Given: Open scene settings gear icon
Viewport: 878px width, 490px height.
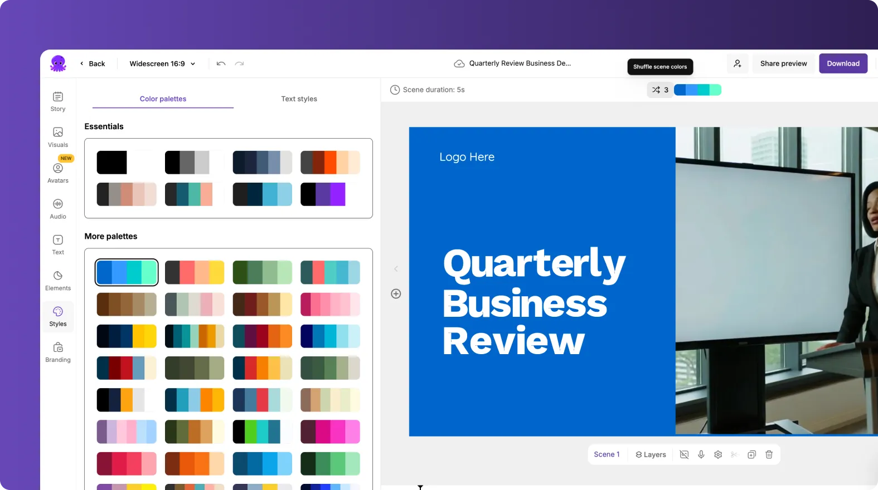Looking at the screenshot, I should point(718,454).
